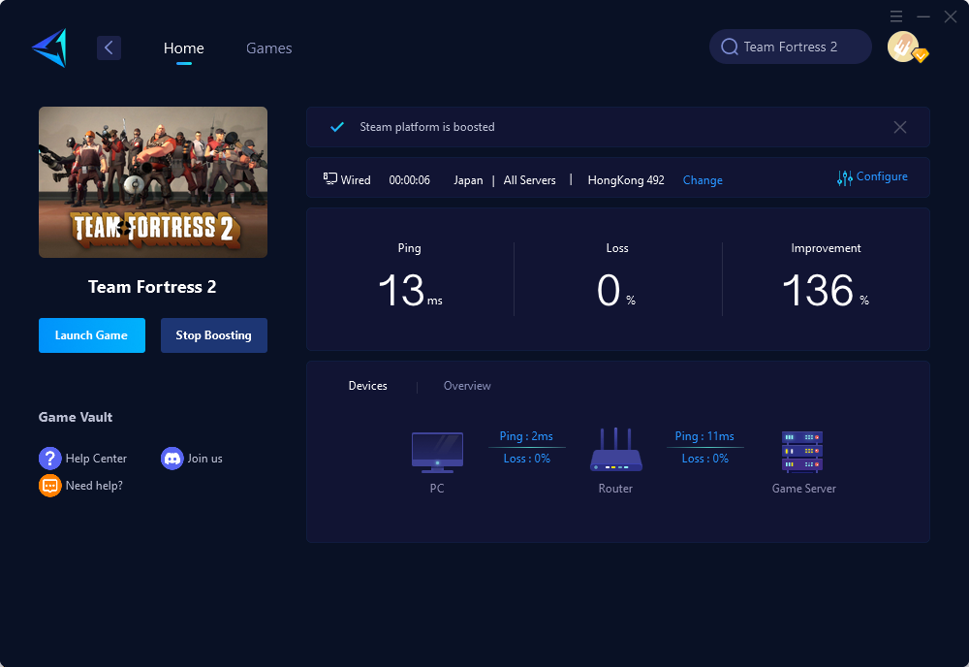Click the Launch Game button
Viewport: 969px width, 667px height.
coord(92,335)
